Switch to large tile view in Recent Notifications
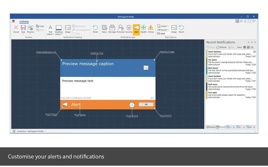The width and height of the screenshot is (268, 167). 245,47
